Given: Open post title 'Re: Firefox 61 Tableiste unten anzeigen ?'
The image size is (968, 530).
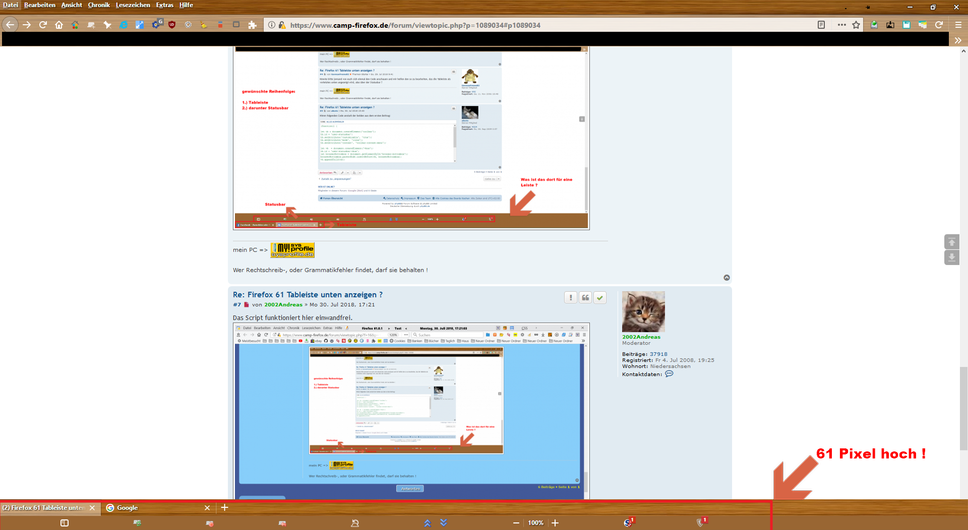Looking at the screenshot, I should [x=308, y=295].
